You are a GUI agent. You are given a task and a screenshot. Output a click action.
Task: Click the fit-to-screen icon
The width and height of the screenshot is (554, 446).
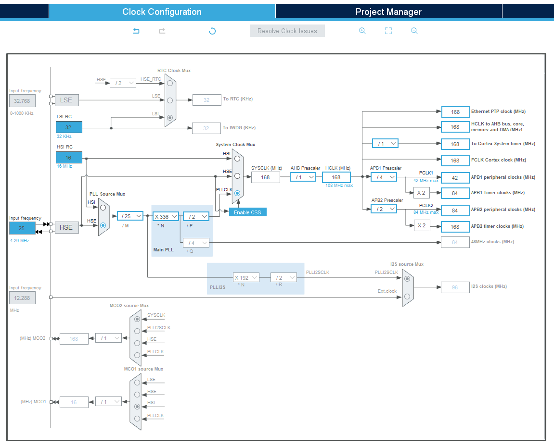pos(388,31)
